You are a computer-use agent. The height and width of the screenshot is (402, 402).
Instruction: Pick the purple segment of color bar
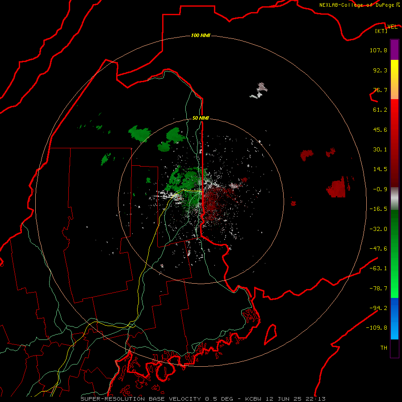pos(394,50)
